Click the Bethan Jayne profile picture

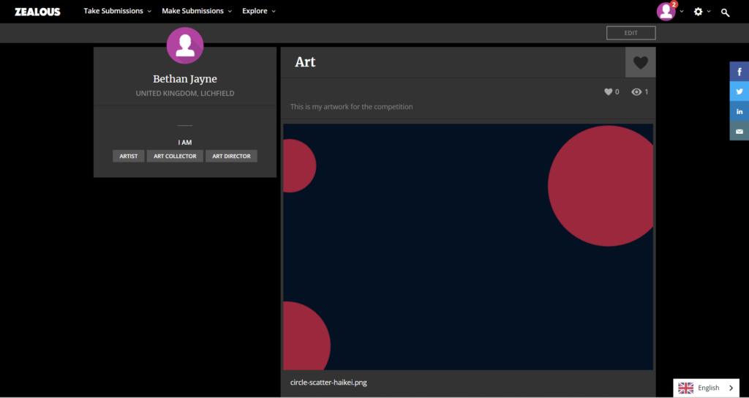[185, 45]
